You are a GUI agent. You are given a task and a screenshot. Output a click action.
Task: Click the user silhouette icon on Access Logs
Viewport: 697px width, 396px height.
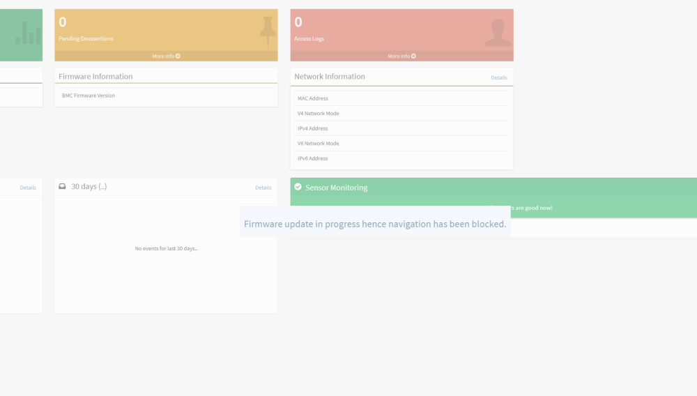click(x=498, y=33)
